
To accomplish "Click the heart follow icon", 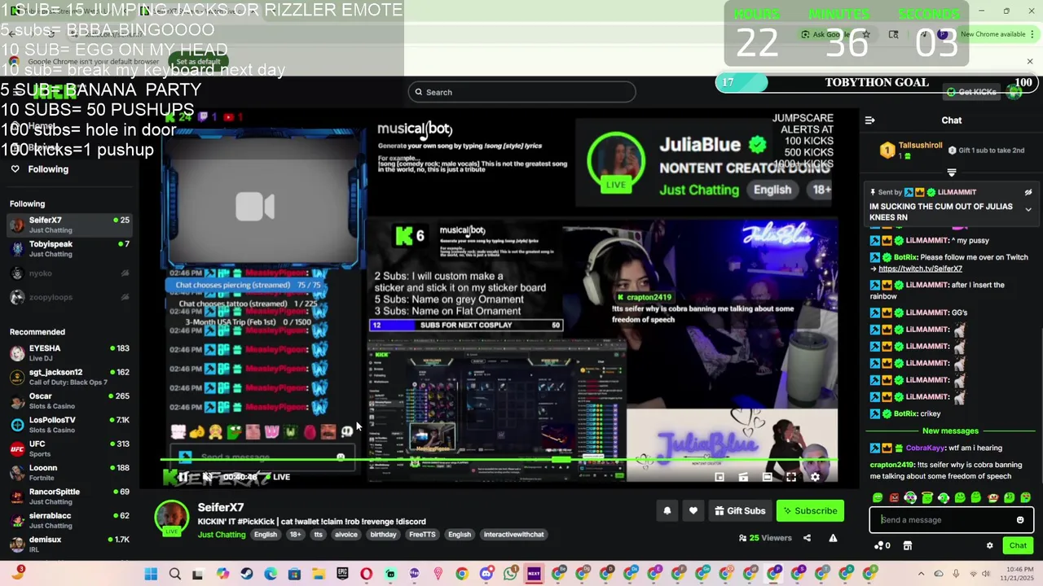I will click(x=693, y=511).
